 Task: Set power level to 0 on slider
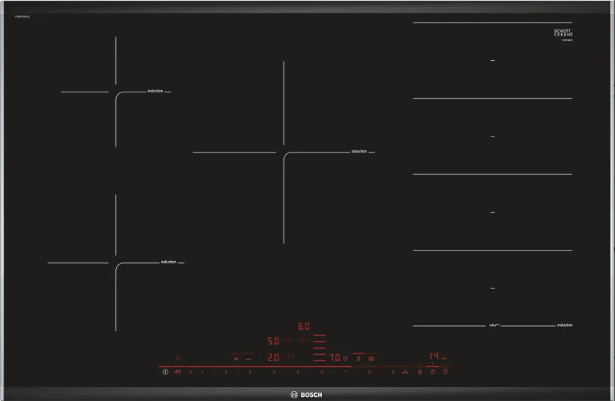(190, 372)
